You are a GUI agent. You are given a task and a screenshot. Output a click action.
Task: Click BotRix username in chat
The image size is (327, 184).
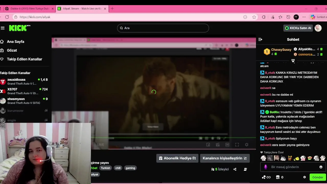click(x=274, y=112)
